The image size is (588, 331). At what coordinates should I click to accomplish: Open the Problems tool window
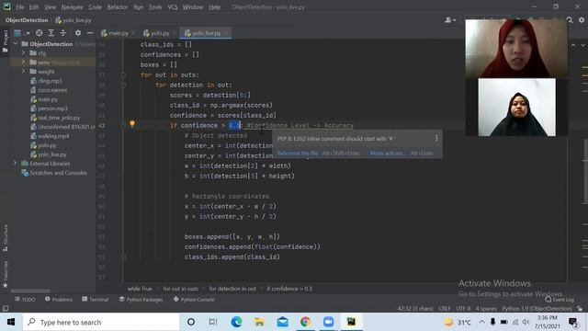(x=59, y=300)
